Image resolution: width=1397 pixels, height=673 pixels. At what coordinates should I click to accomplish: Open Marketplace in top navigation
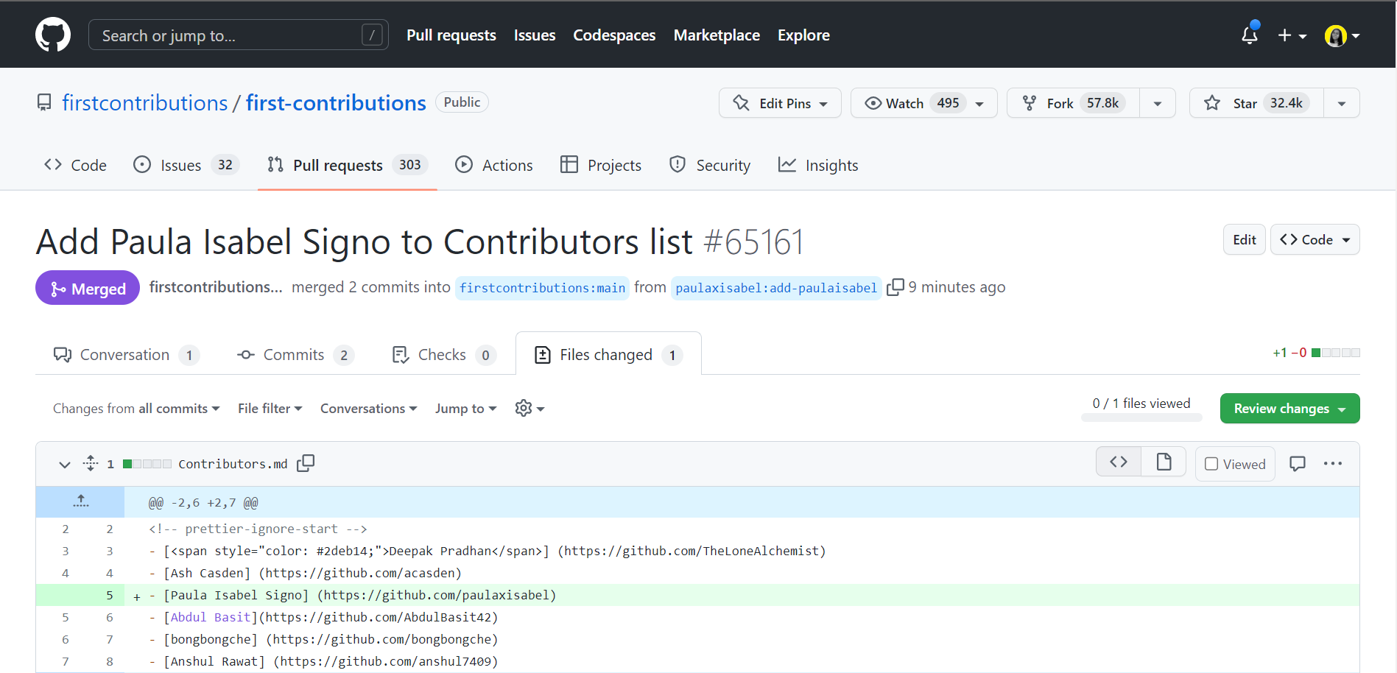click(717, 35)
